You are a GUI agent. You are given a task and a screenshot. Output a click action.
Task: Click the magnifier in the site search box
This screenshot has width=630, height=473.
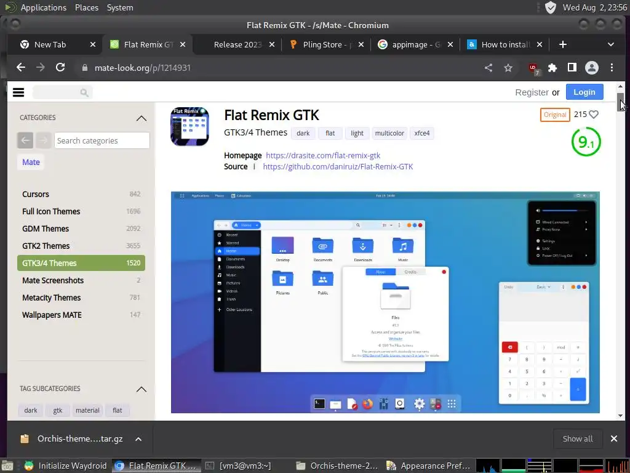84,93
